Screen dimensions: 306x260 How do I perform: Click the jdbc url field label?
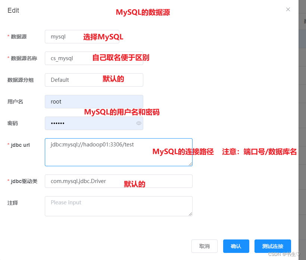(x=20, y=145)
